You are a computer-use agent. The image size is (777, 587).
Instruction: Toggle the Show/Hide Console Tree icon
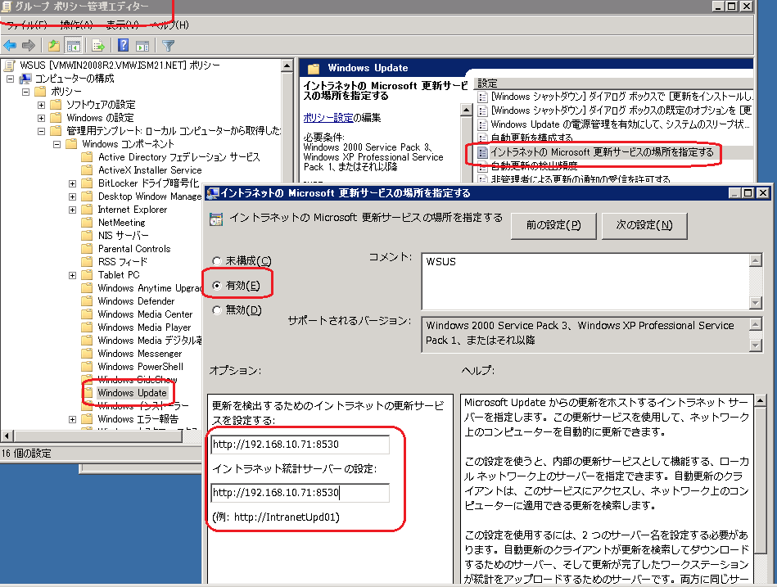point(73,46)
